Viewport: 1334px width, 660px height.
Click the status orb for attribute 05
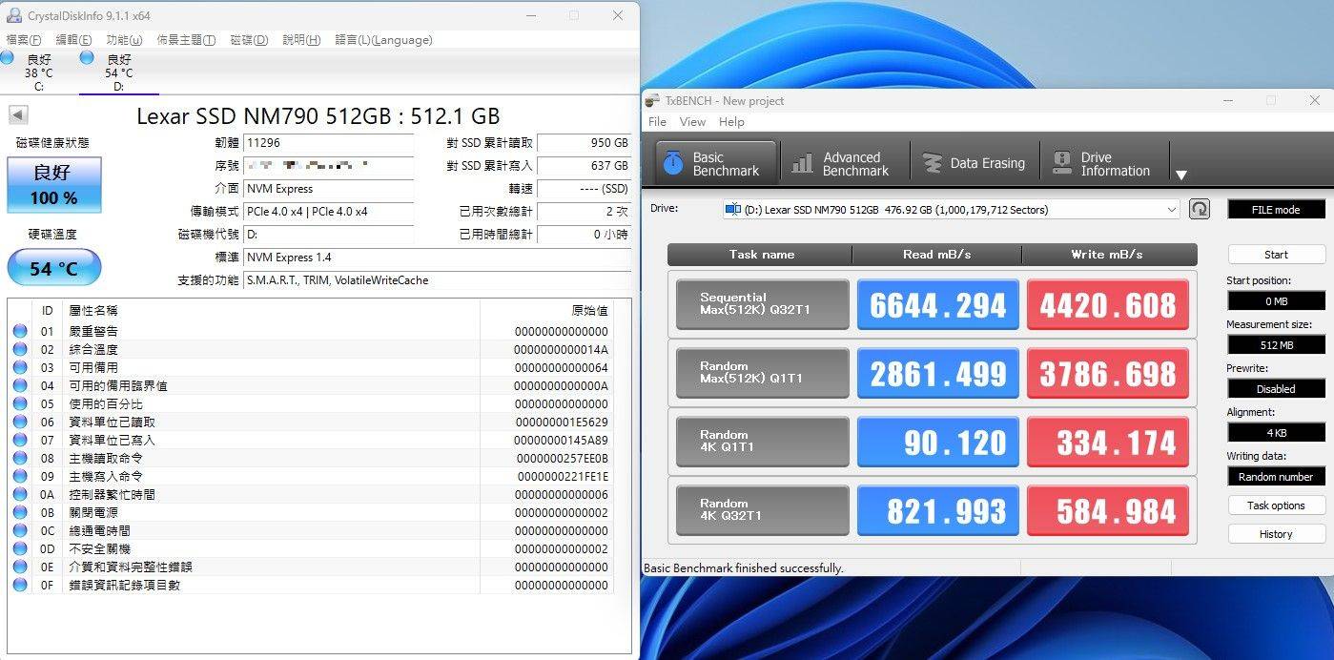pos(20,403)
